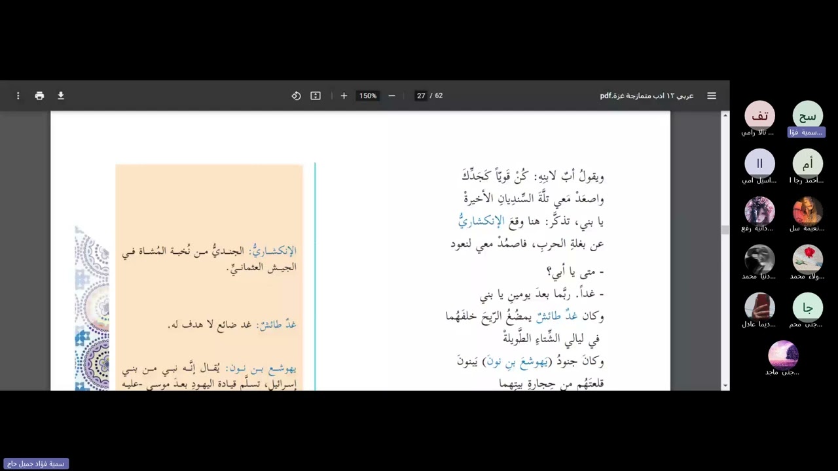The image size is (838, 471).
Task: Edit the current page number field showing 27
Action: pos(421,96)
